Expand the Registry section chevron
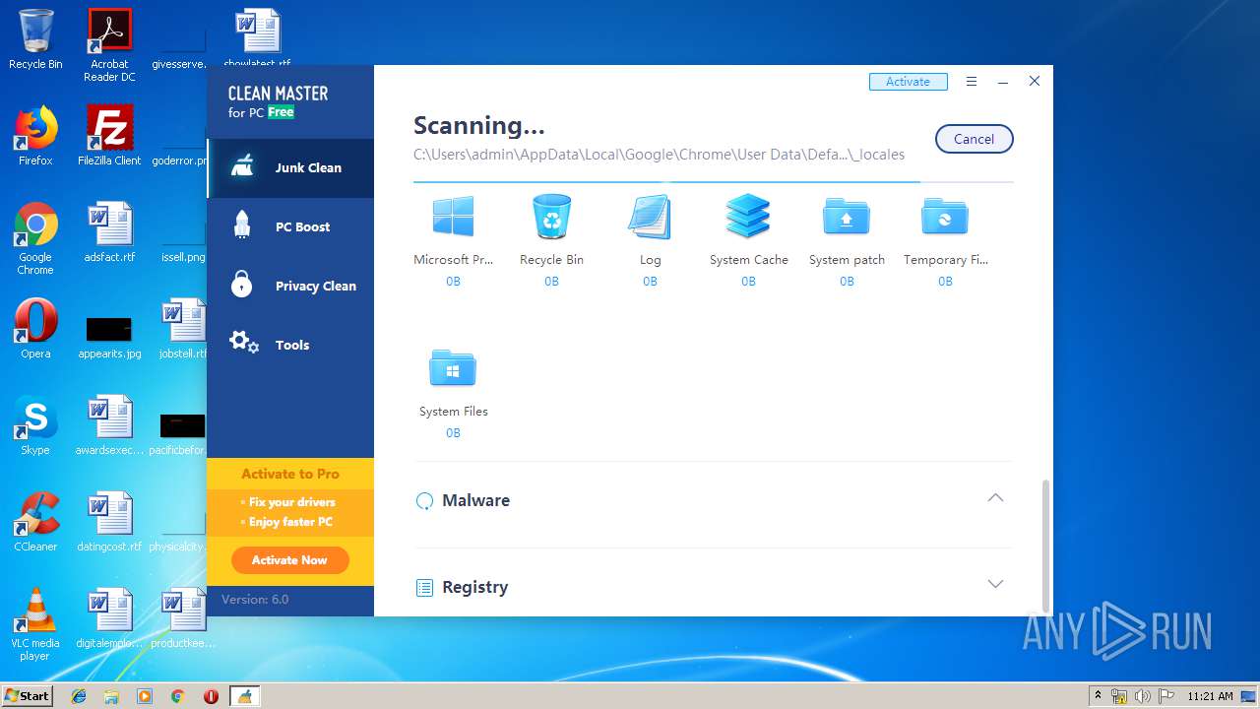 (x=995, y=584)
